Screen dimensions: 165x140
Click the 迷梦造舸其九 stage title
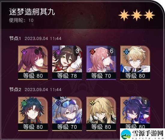click(32, 12)
